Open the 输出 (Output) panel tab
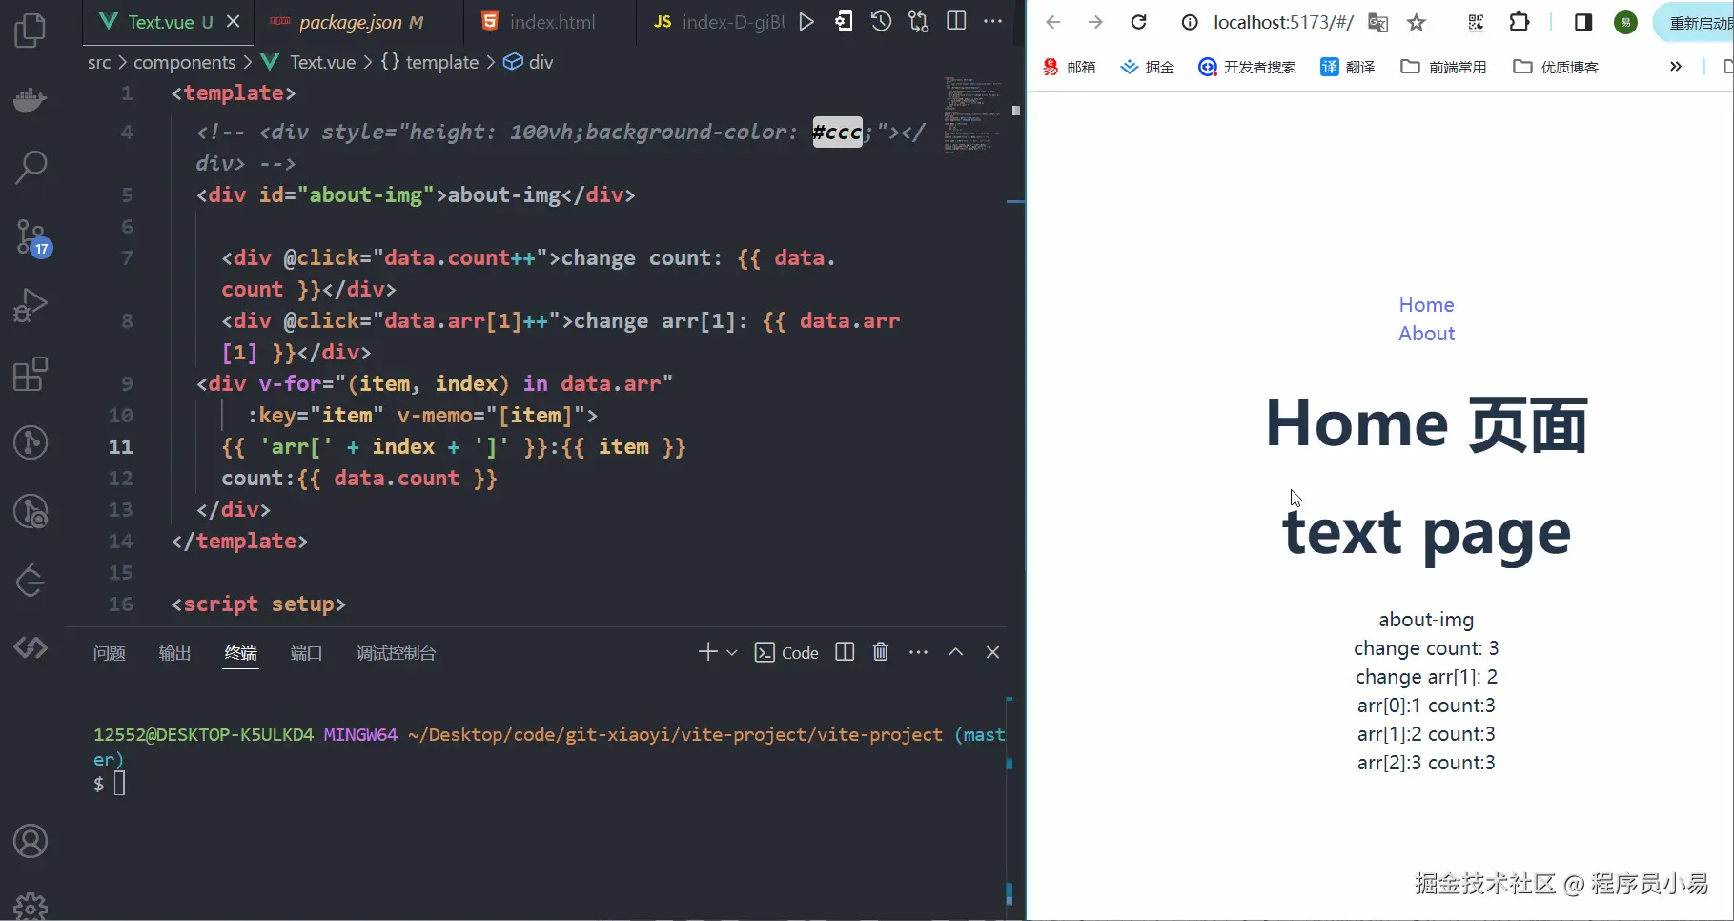The width and height of the screenshot is (1734, 921). 175,653
